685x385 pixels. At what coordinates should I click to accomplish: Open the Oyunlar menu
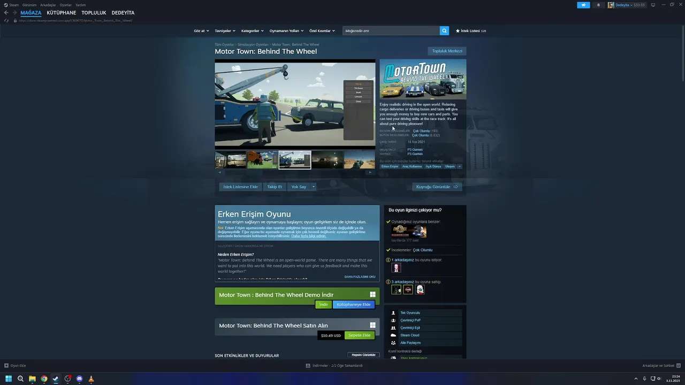point(66,5)
